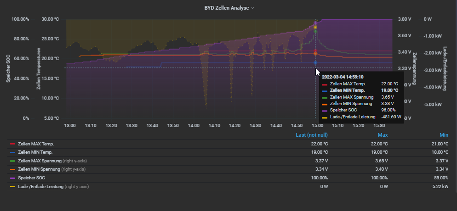Toggle Zellen MIN Spannung series in legend
Screen dimensions: 457x211
39,169
